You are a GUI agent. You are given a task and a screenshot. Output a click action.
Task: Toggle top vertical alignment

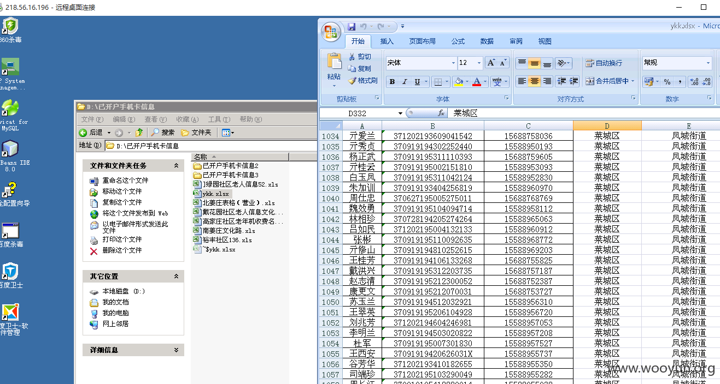(522, 63)
